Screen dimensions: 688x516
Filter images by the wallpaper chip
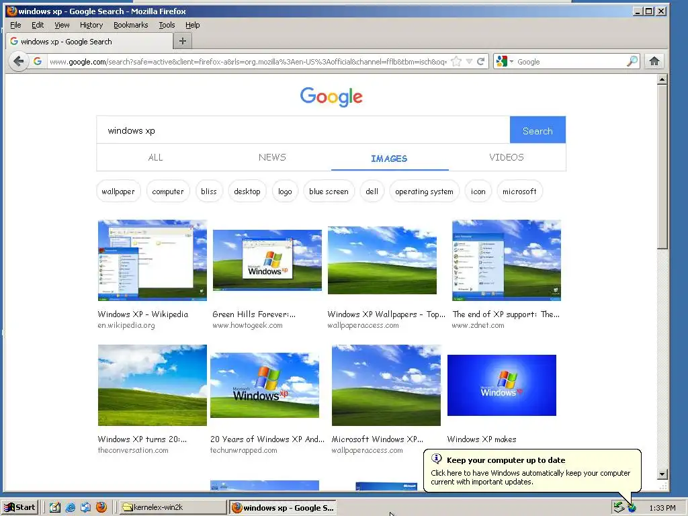click(x=118, y=191)
